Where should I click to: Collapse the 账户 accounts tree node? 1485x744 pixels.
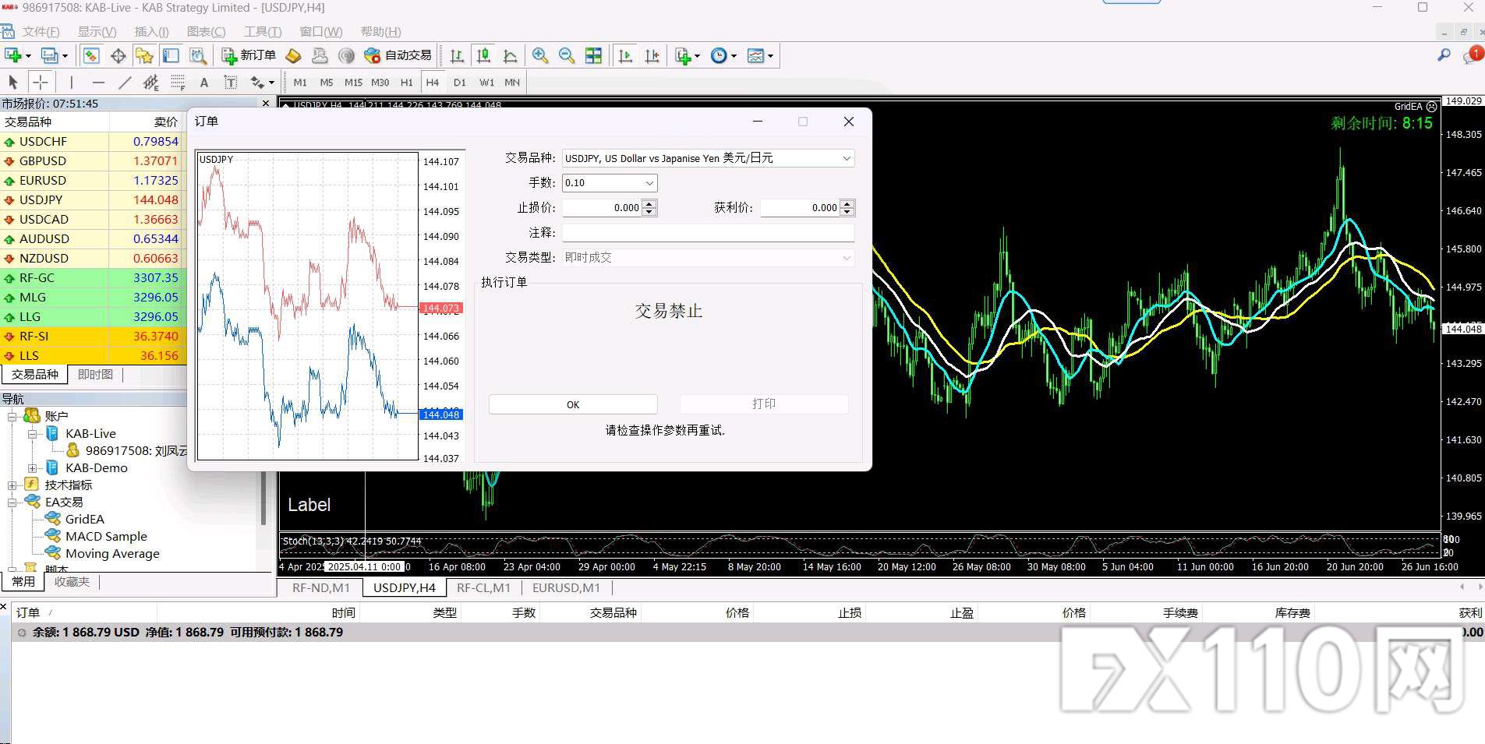[12, 417]
